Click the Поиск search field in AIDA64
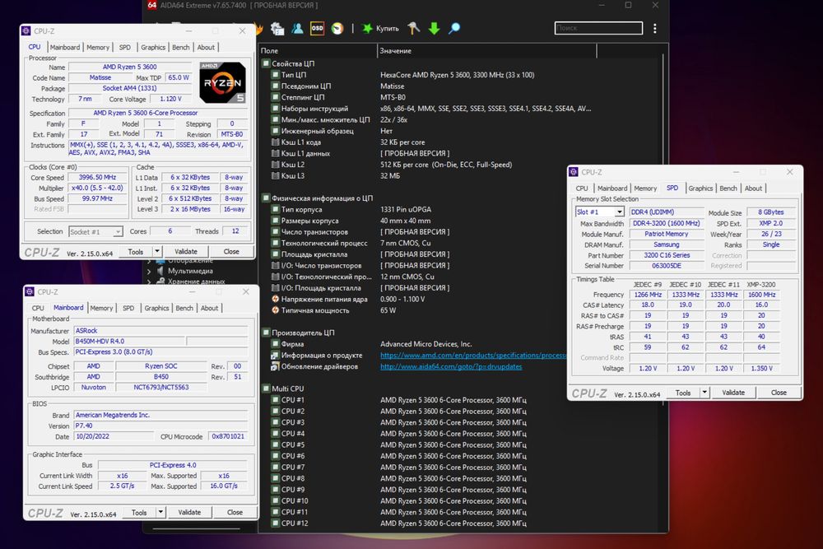The height and width of the screenshot is (549, 823). point(598,28)
